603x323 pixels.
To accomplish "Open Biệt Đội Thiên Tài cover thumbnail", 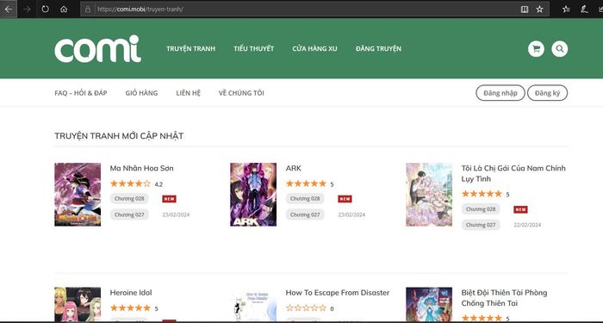I will coord(429,305).
